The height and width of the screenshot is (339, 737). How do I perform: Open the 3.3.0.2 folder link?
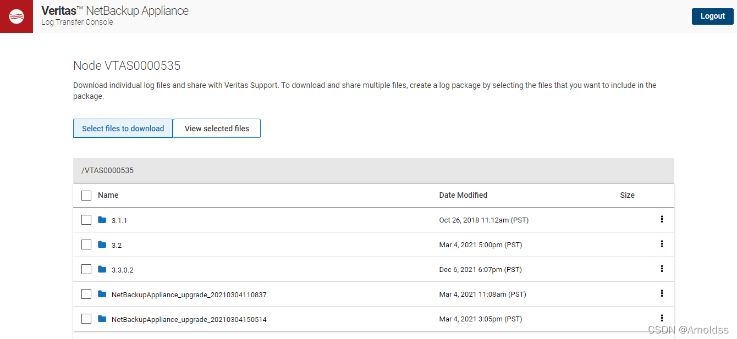click(123, 270)
